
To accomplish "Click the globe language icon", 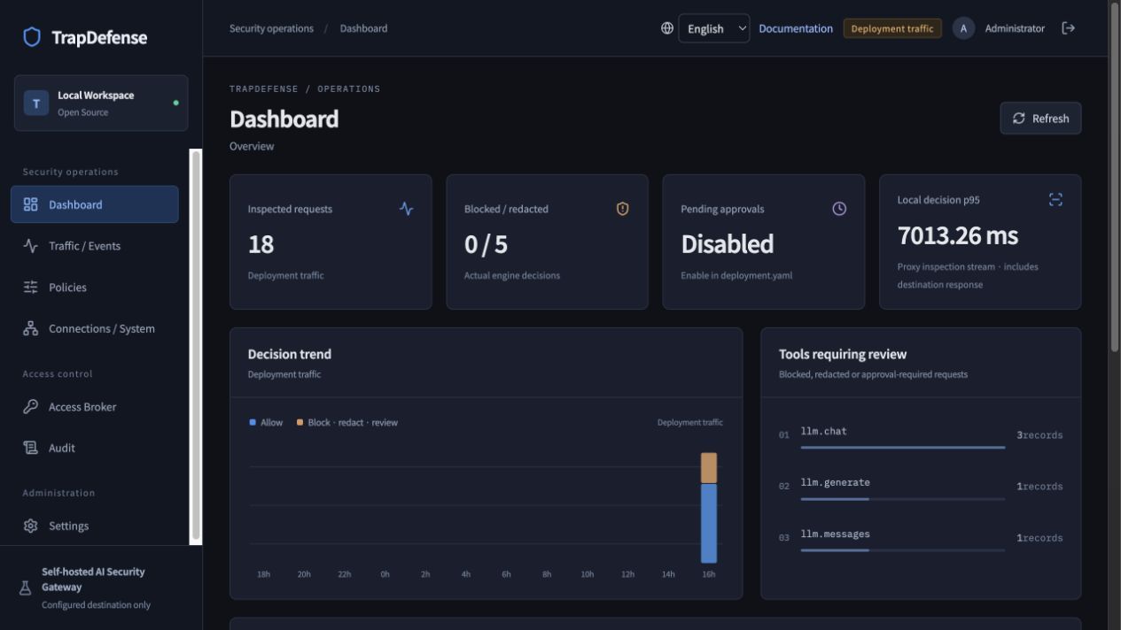I will click(667, 28).
